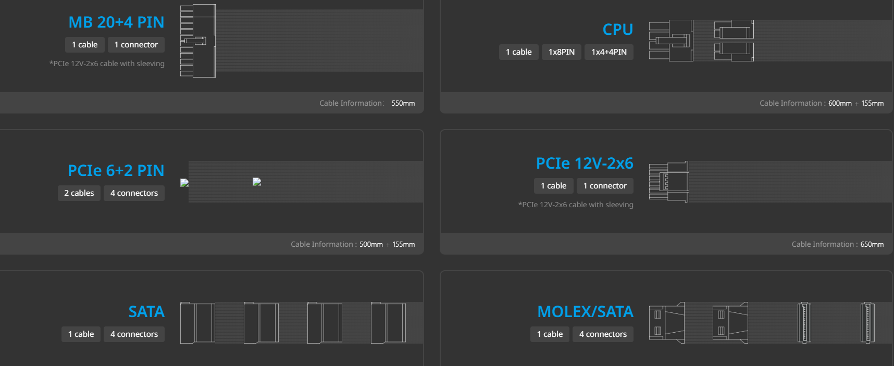Click the first SATA connector in SATA card
This screenshot has height=366, width=894.
[x=197, y=323]
